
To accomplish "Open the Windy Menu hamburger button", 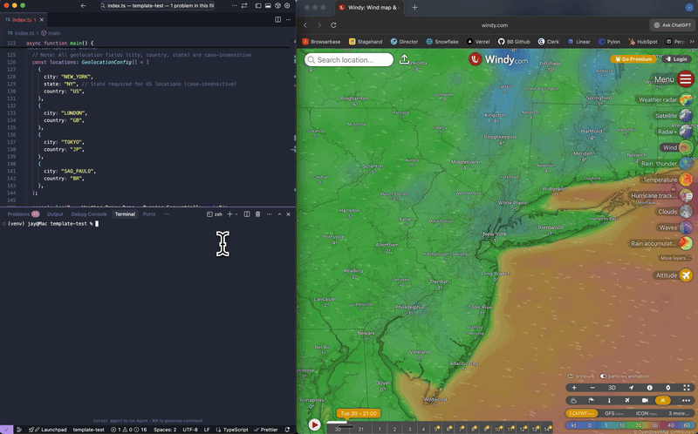I will click(x=686, y=79).
